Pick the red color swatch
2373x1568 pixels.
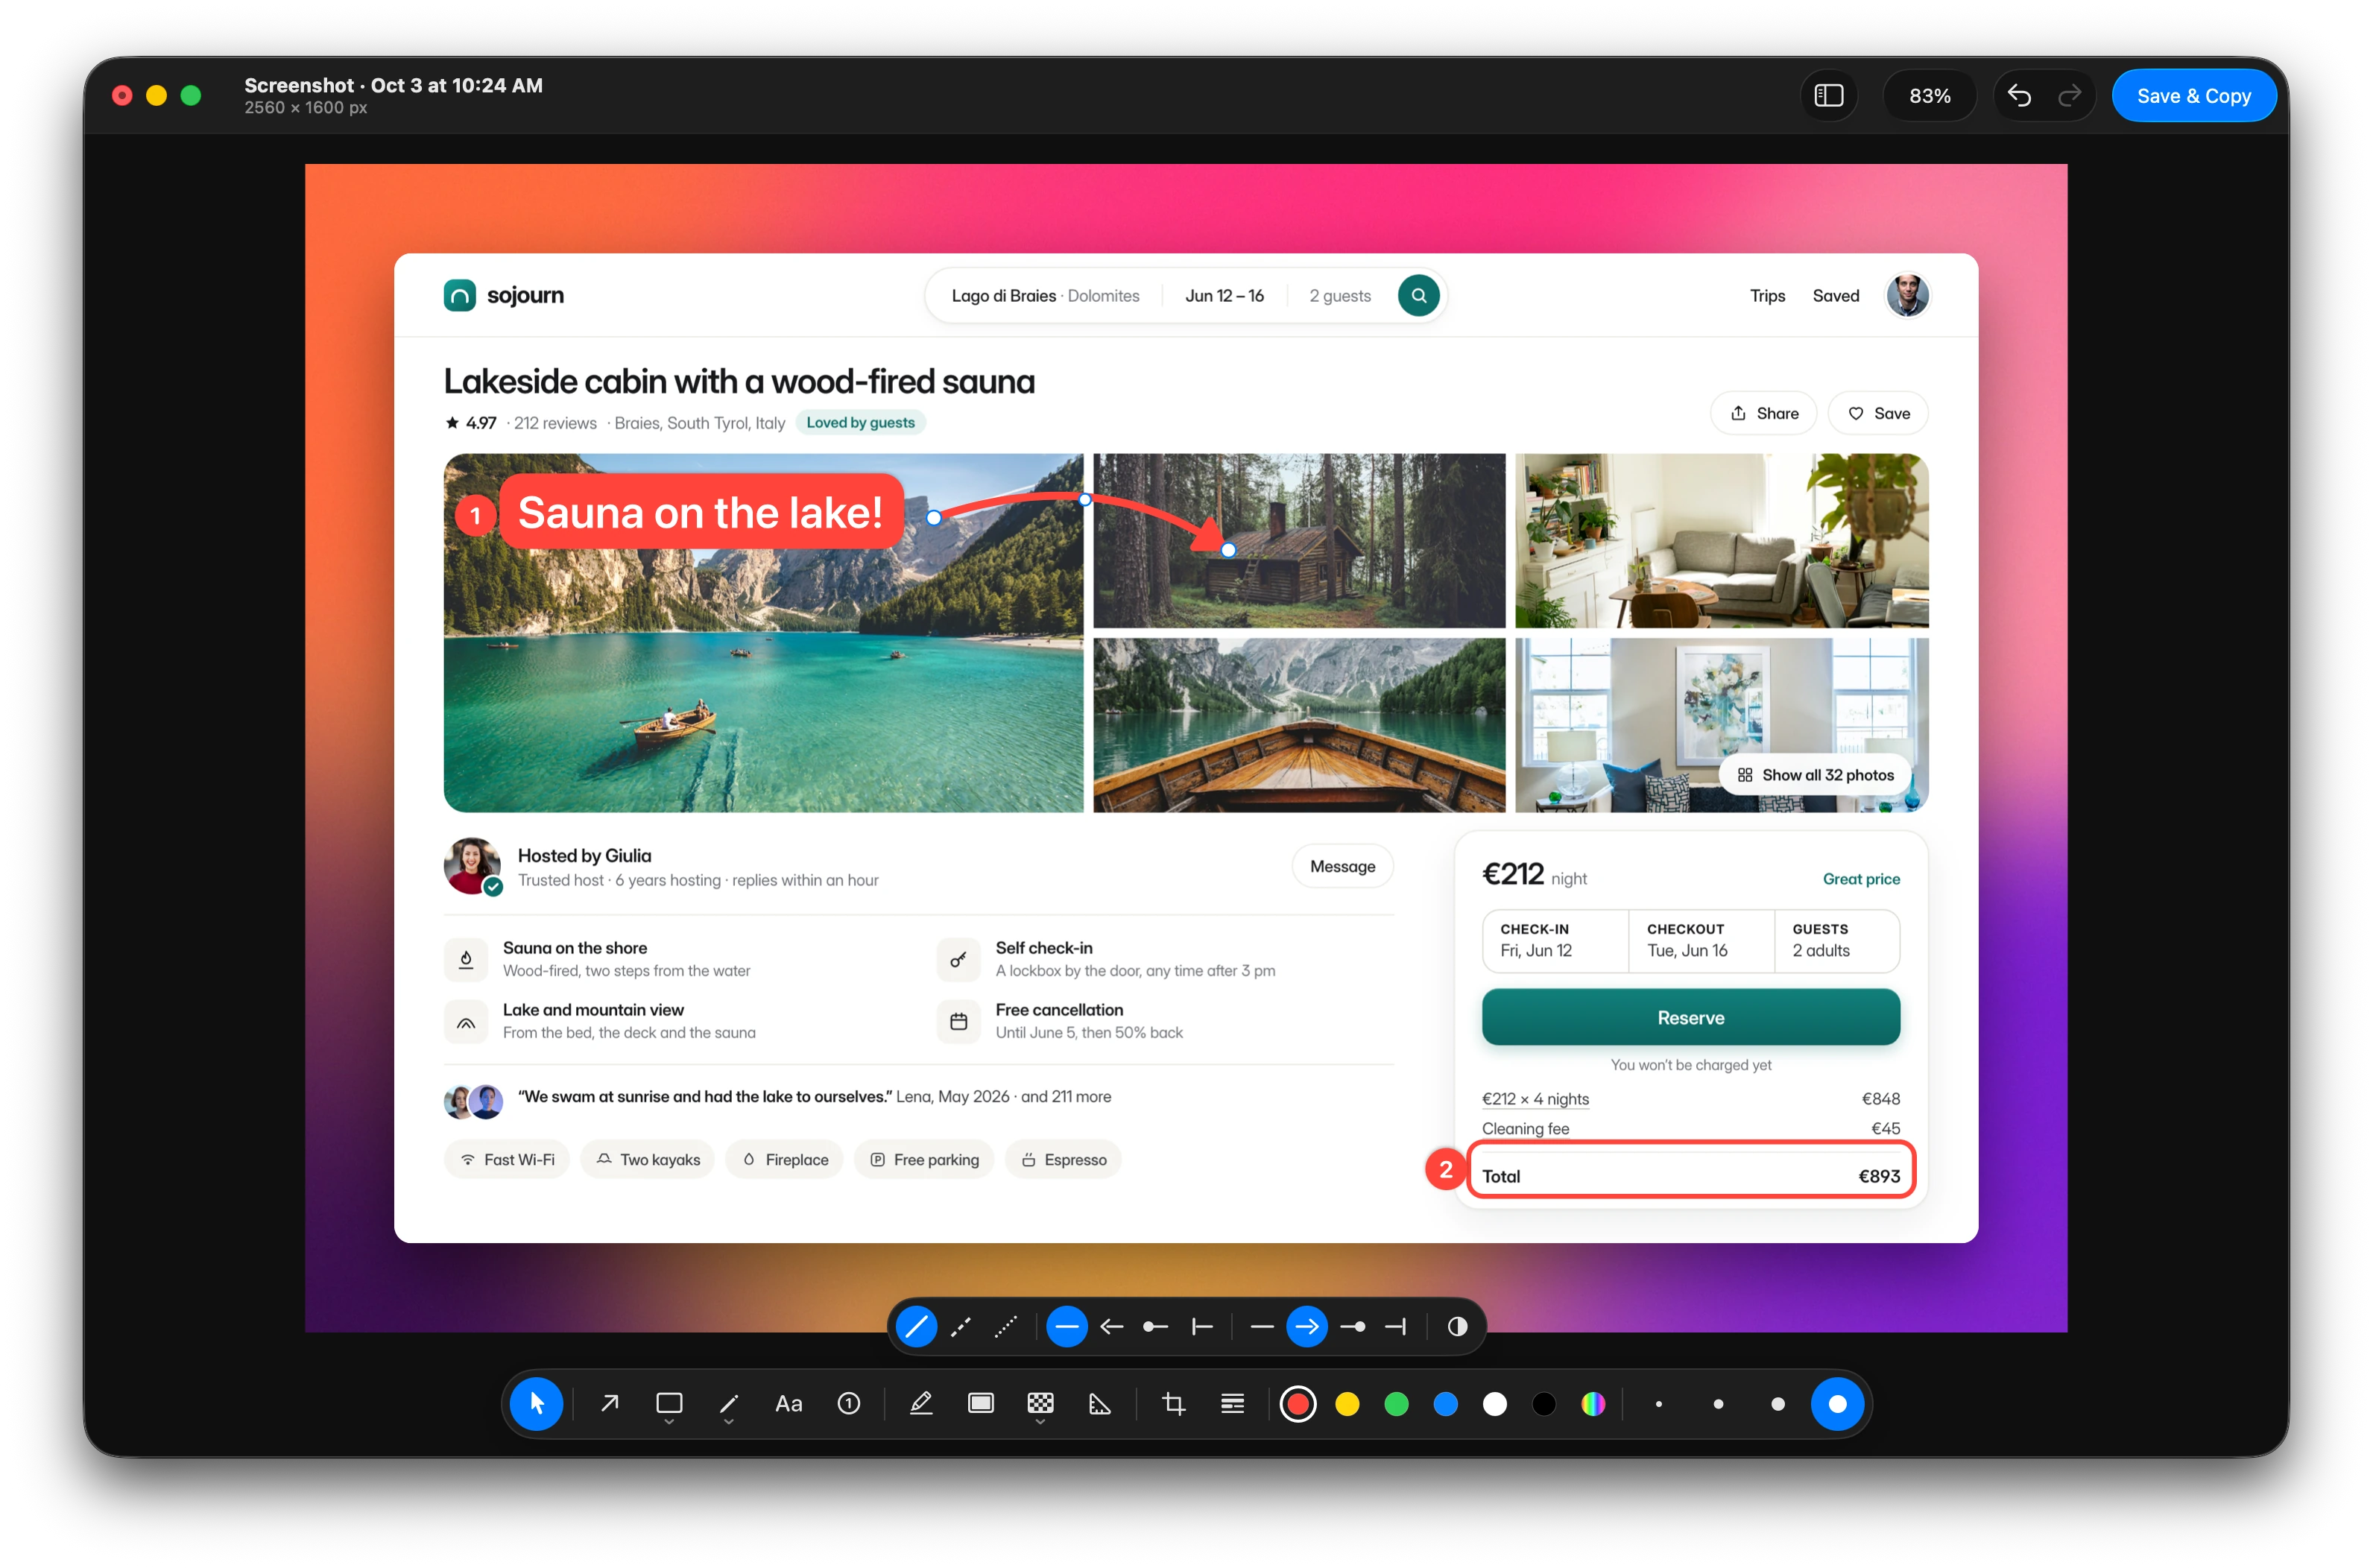pos(1297,1404)
